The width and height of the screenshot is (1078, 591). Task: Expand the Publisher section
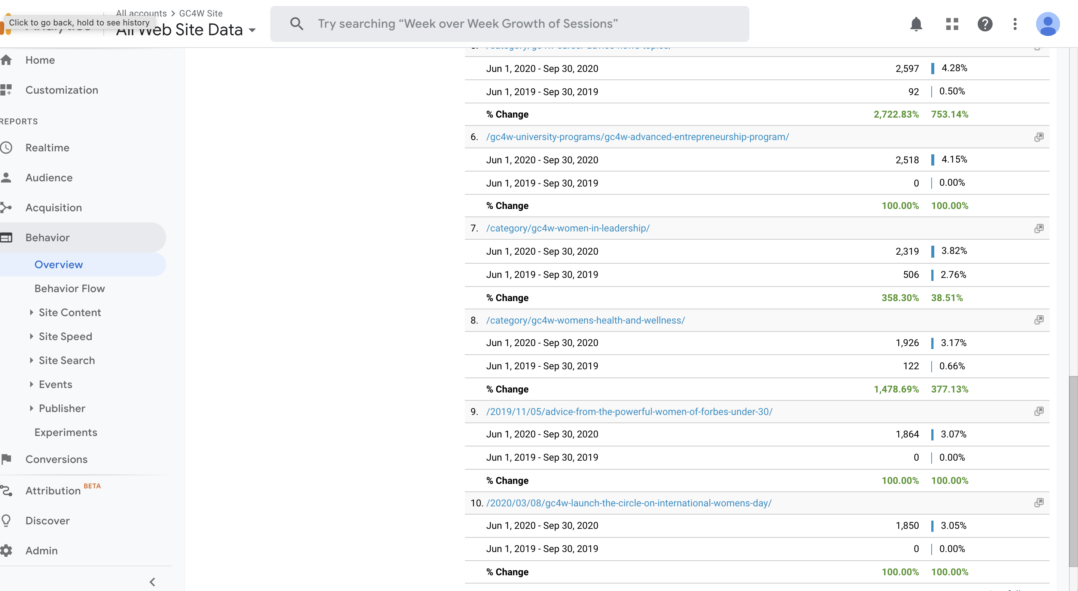tap(31, 408)
